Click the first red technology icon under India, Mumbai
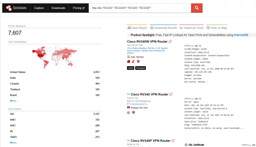The width and height of the screenshot is (256, 147). [x=129, y=62]
